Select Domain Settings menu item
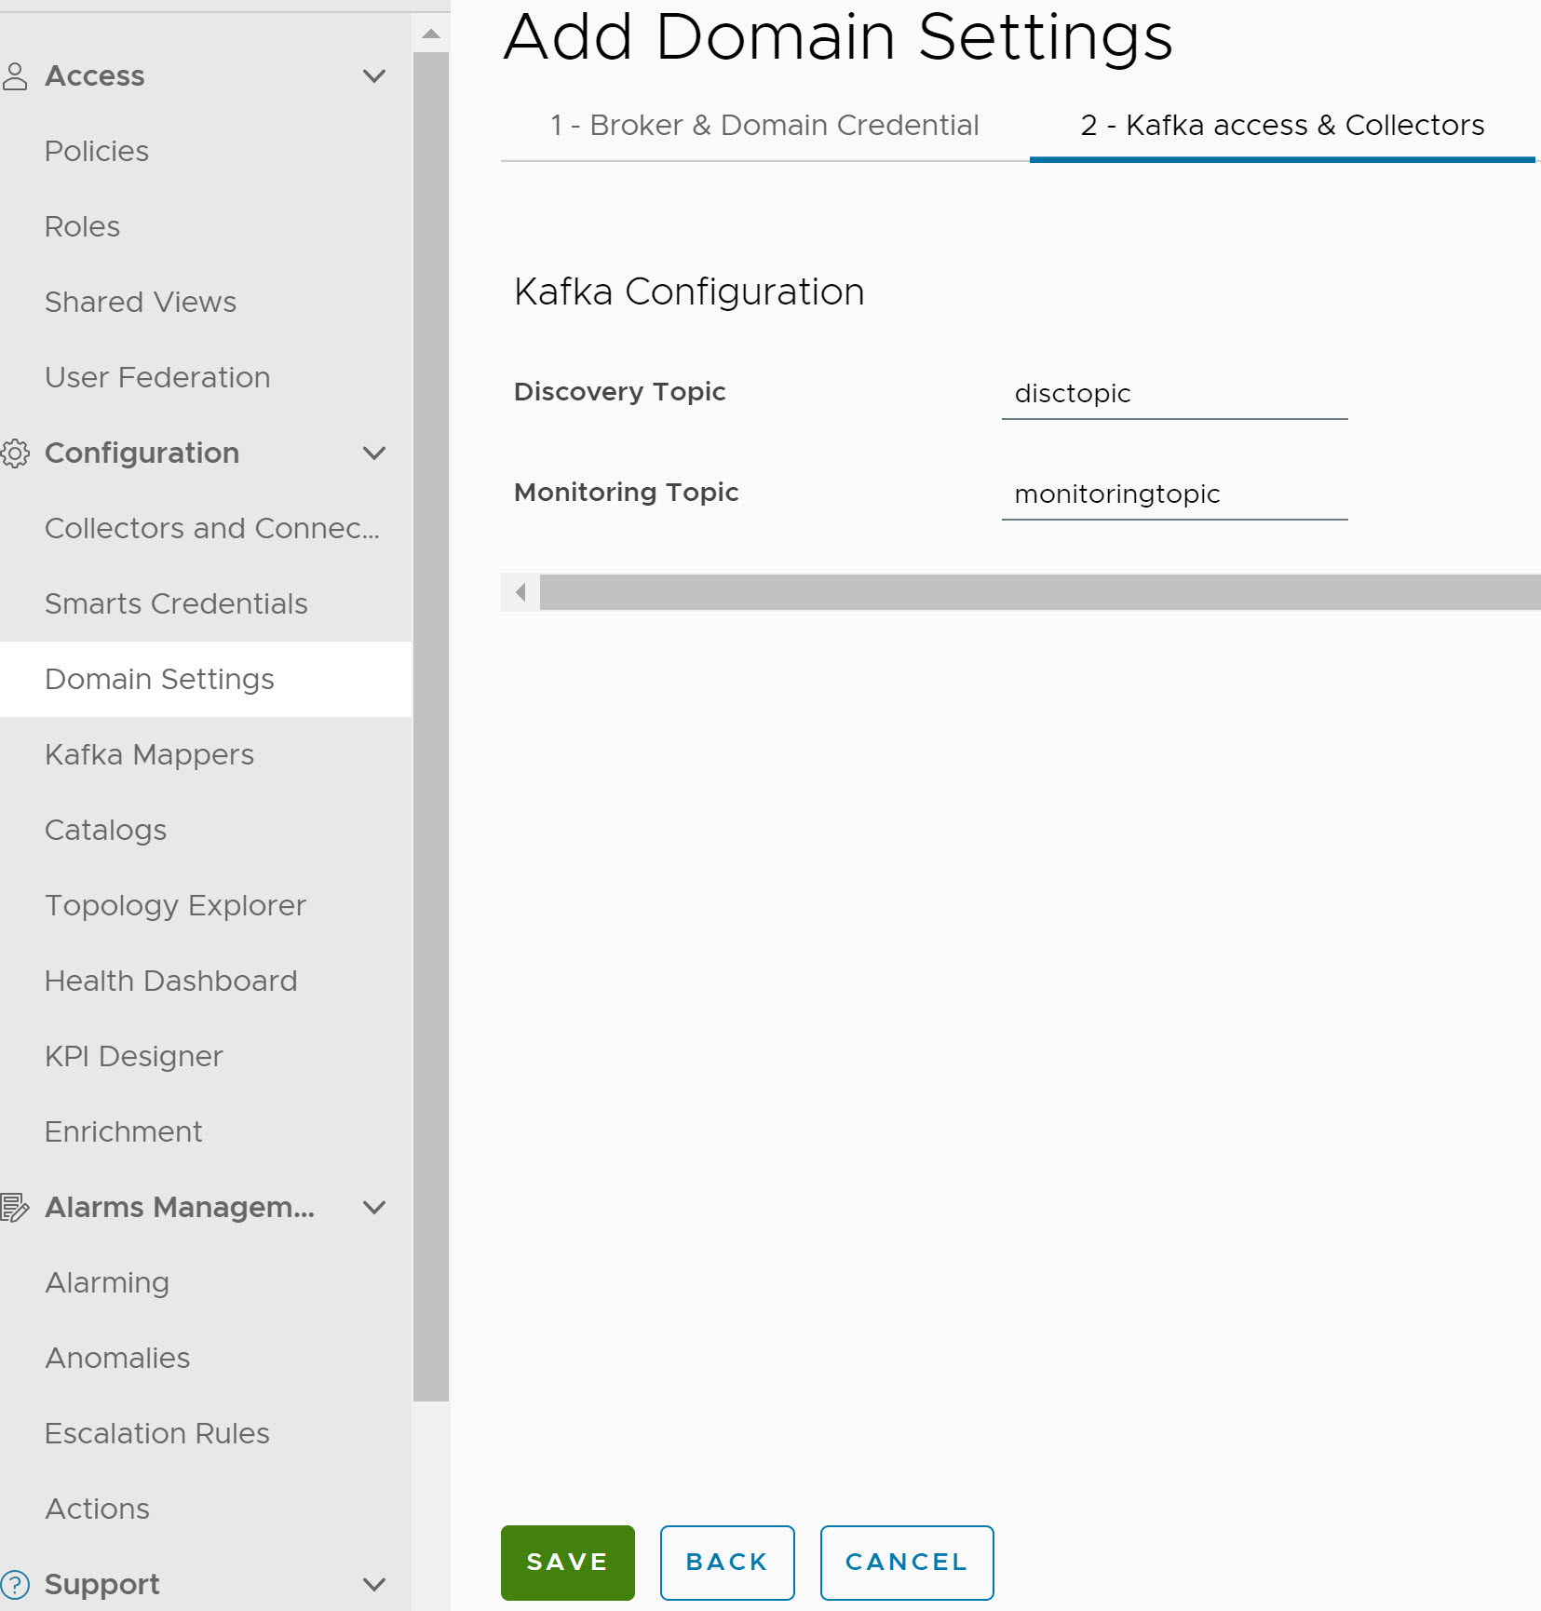The image size is (1541, 1611). click(x=206, y=680)
